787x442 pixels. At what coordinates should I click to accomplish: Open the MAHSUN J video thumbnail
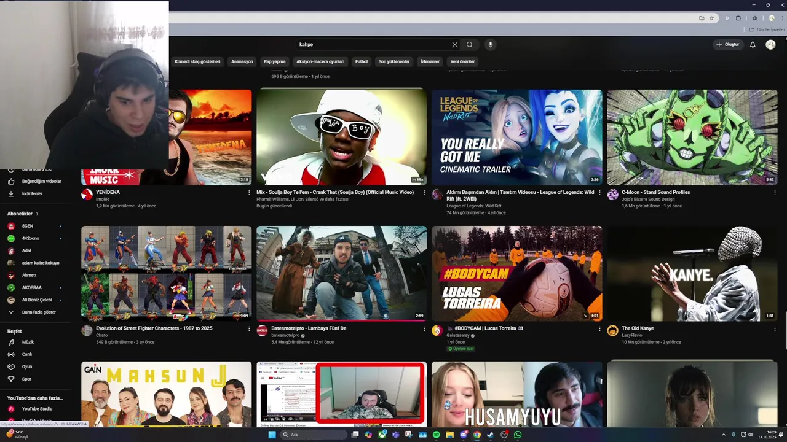(166, 394)
